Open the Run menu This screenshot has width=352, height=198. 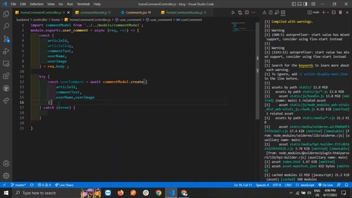[70, 4]
